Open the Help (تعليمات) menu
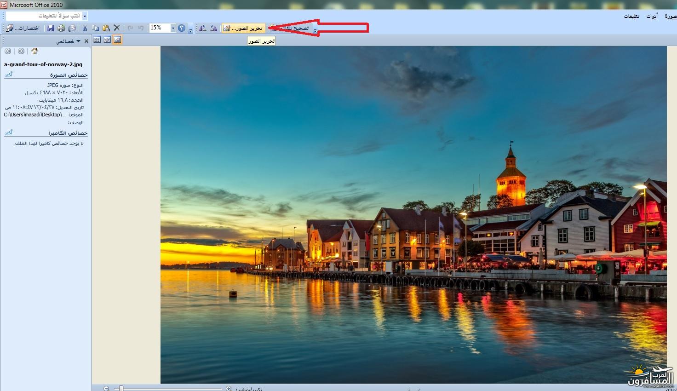Screen dimensions: 677x391 (x=631, y=16)
